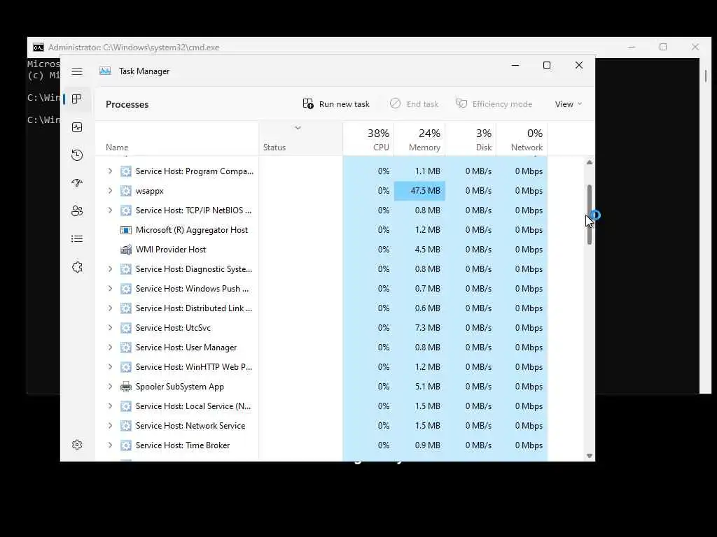Click the process list vertical scrollbar thumb
Image resolution: width=717 pixels, height=537 pixels.
pyautogui.click(x=590, y=215)
